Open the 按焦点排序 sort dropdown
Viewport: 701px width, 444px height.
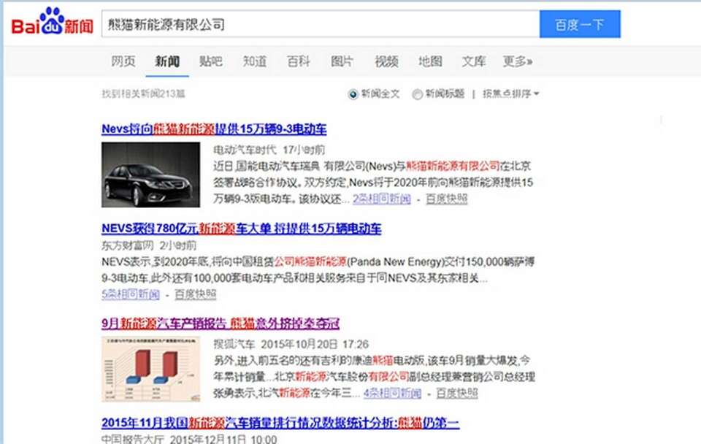pos(510,94)
